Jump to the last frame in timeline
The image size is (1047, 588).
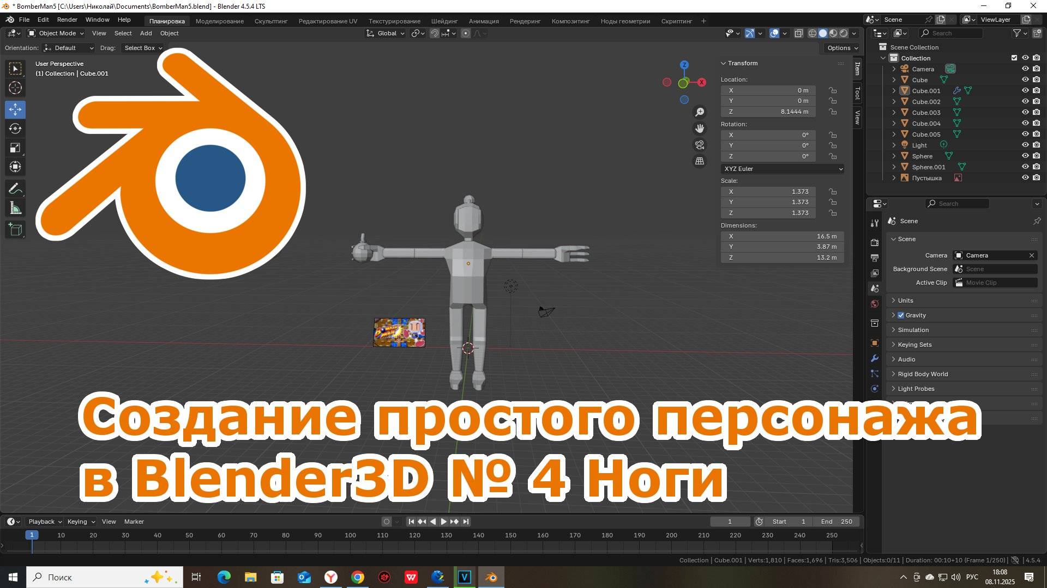466,521
